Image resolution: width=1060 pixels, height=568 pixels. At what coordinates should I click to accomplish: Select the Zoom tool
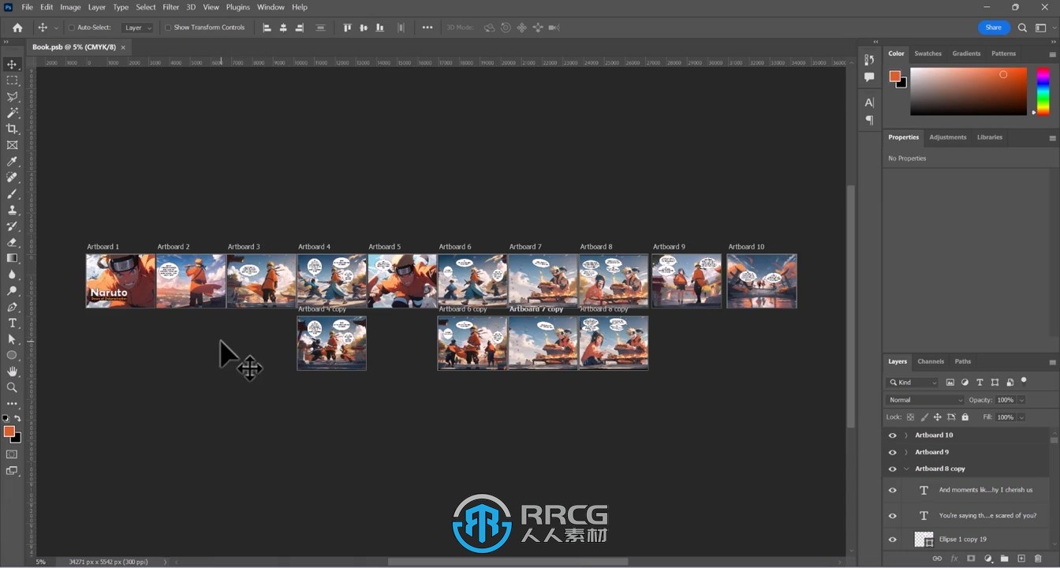12,387
